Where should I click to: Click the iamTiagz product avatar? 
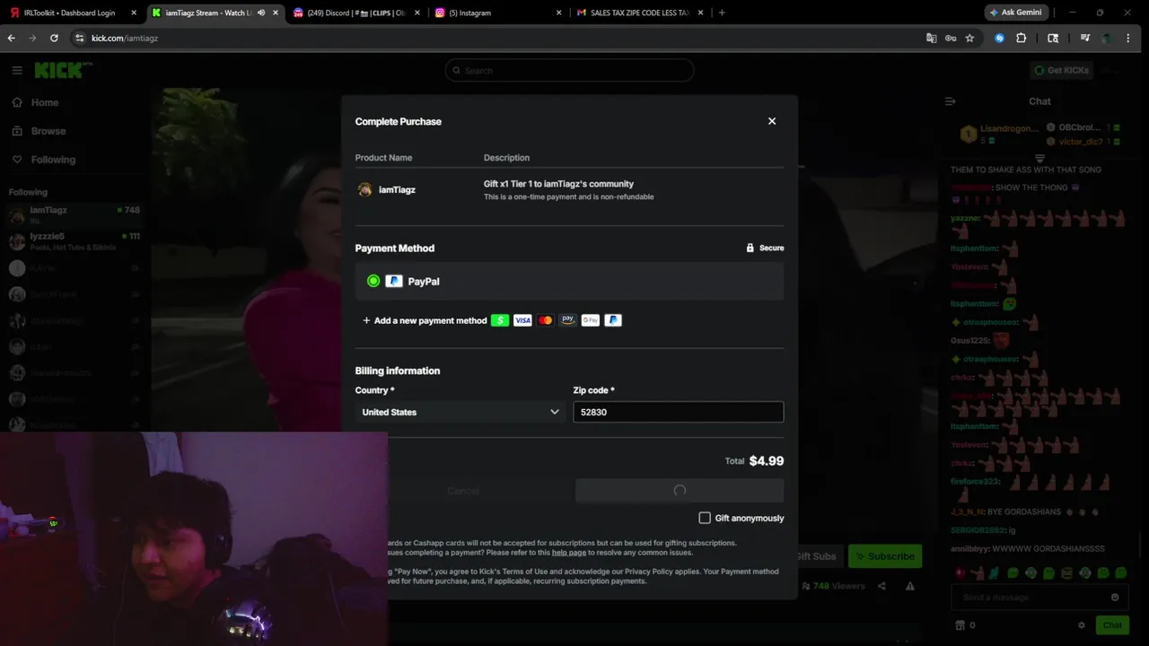point(364,189)
